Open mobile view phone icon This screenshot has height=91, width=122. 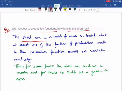tap(102, 5)
